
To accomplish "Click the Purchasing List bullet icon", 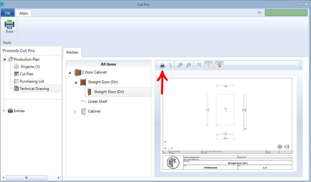I will pos(17,81).
